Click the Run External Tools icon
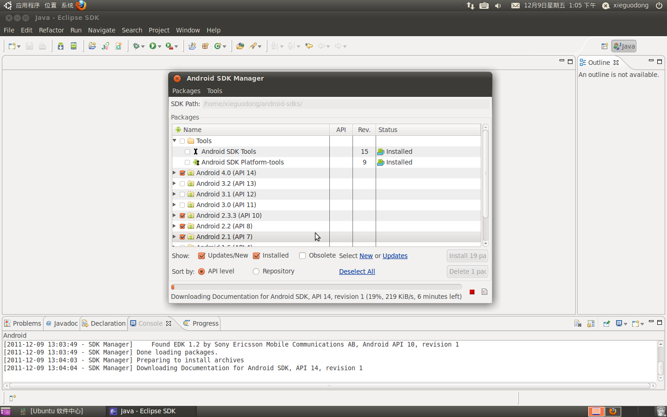The width and height of the screenshot is (667, 417). pyautogui.click(x=169, y=46)
